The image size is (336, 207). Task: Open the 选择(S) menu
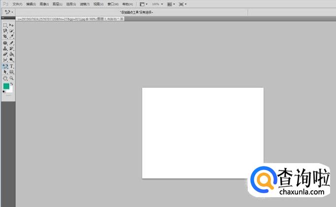[71, 4]
